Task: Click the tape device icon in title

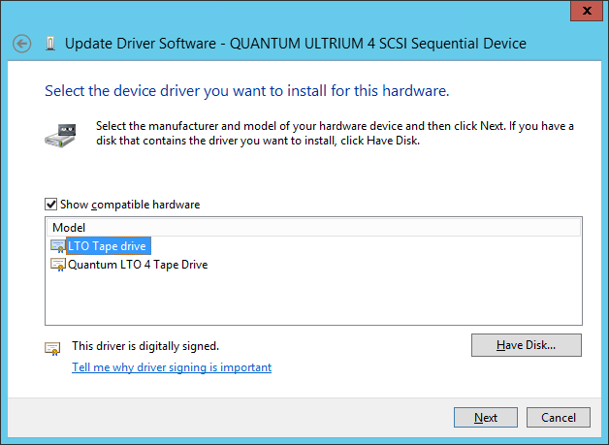Action: [x=50, y=44]
